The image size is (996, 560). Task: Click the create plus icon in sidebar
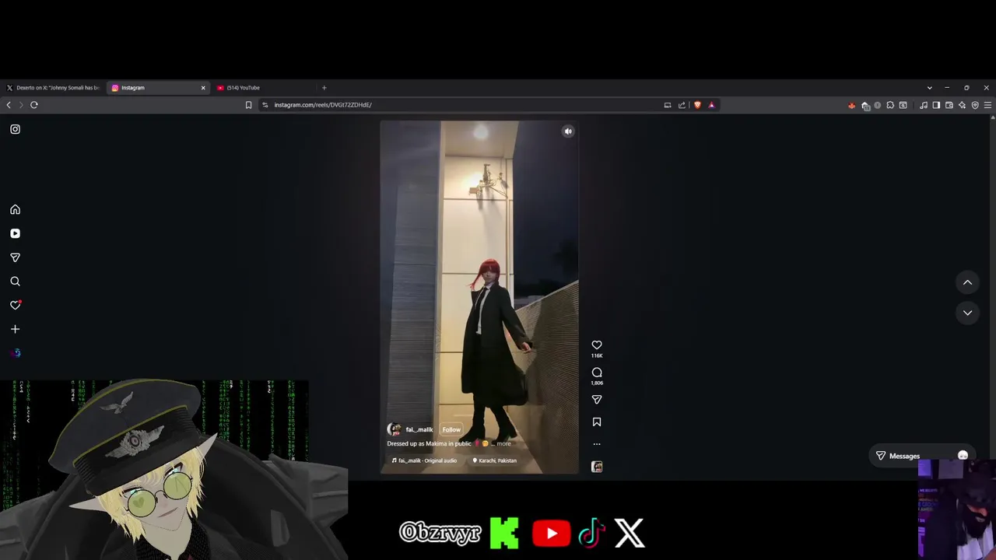click(x=15, y=329)
